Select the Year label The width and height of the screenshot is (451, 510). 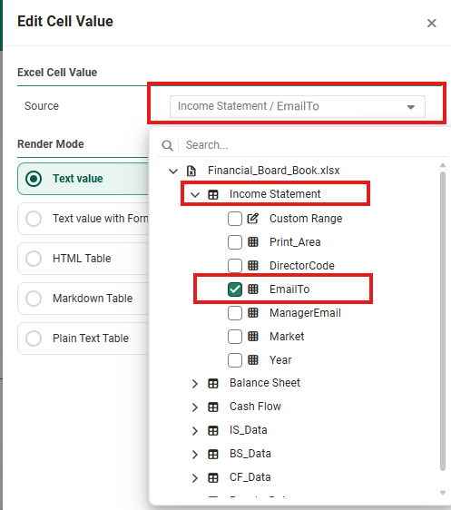pos(280,360)
